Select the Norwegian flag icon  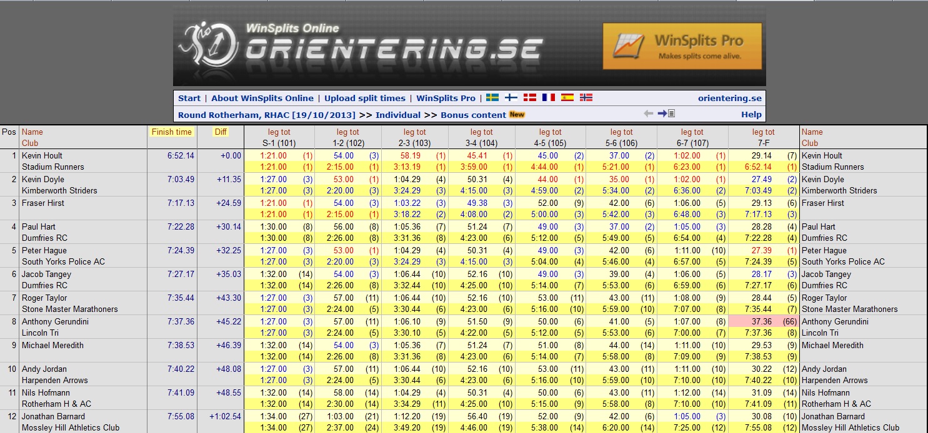point(586,98)
